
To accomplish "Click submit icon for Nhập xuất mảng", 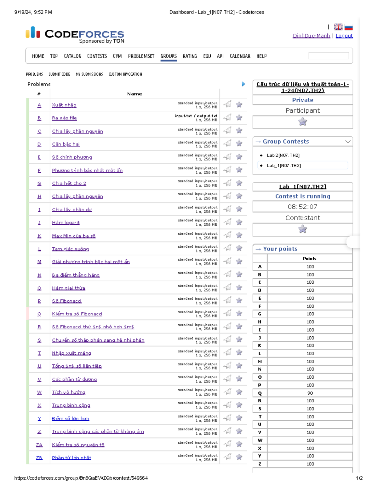I will [227, 352].
